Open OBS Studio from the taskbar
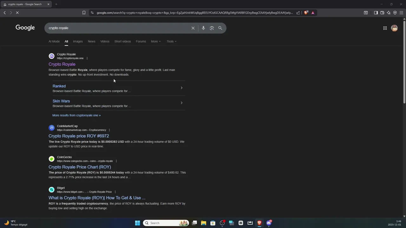The height and width of the screenshot is (228, 406). click(222, 223)
